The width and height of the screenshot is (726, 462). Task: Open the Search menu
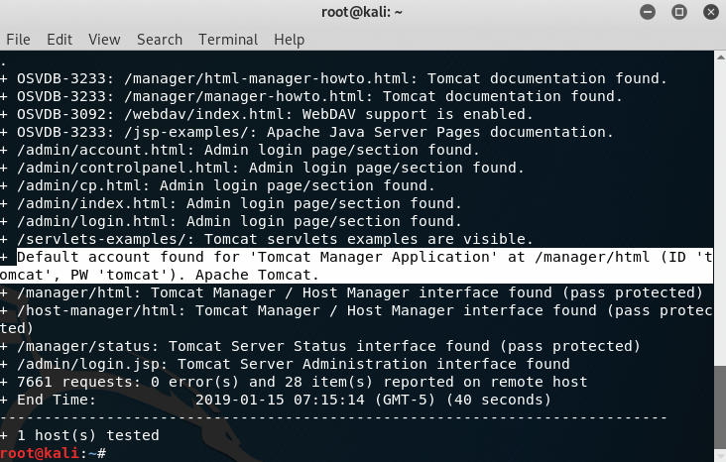[x=160, y=40]
